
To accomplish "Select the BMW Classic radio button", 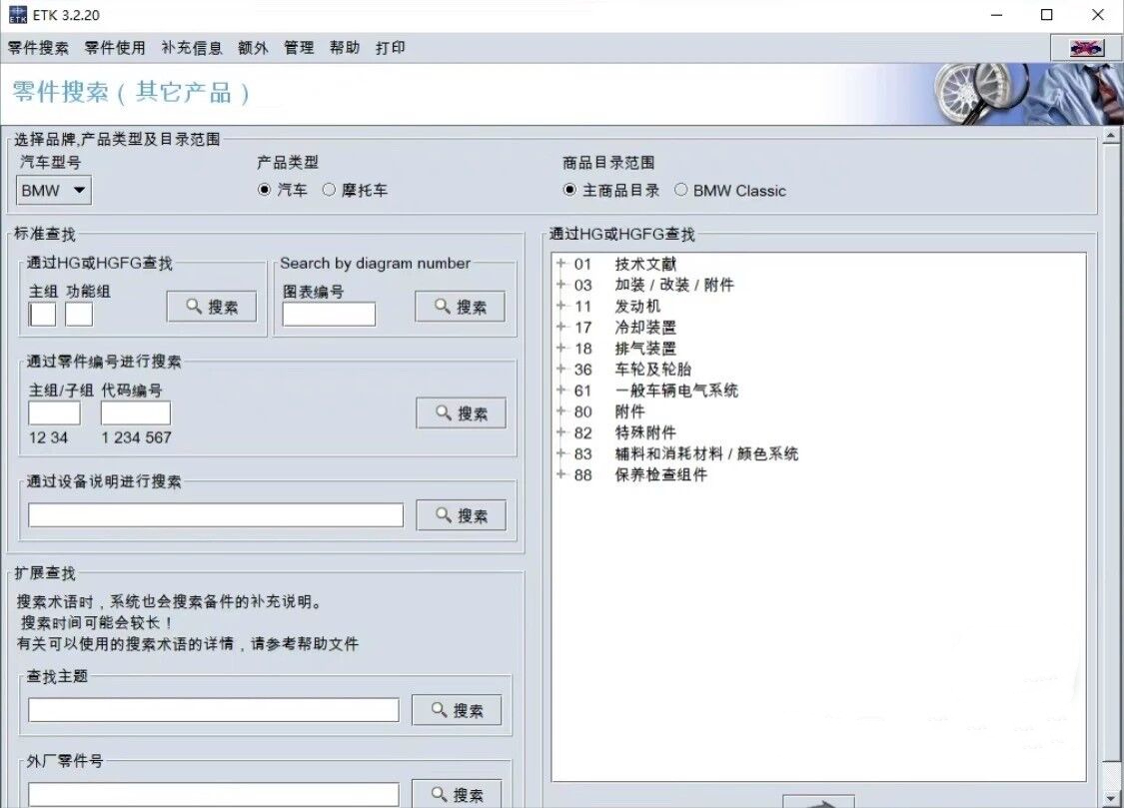I will (680, 190).
